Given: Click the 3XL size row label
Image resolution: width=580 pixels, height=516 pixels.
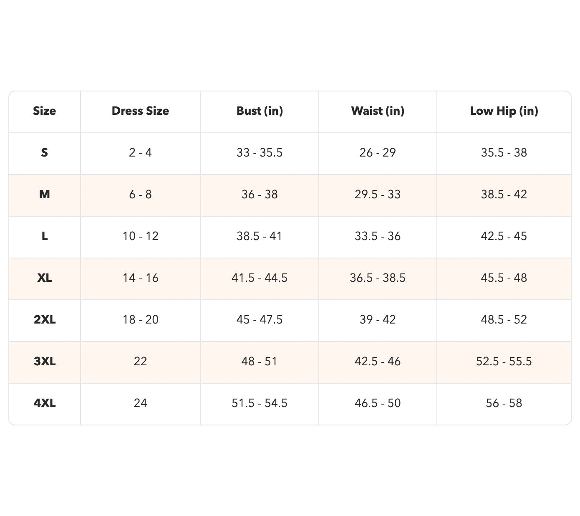Looking at the screenshot, I should click(x=44, y=362).
